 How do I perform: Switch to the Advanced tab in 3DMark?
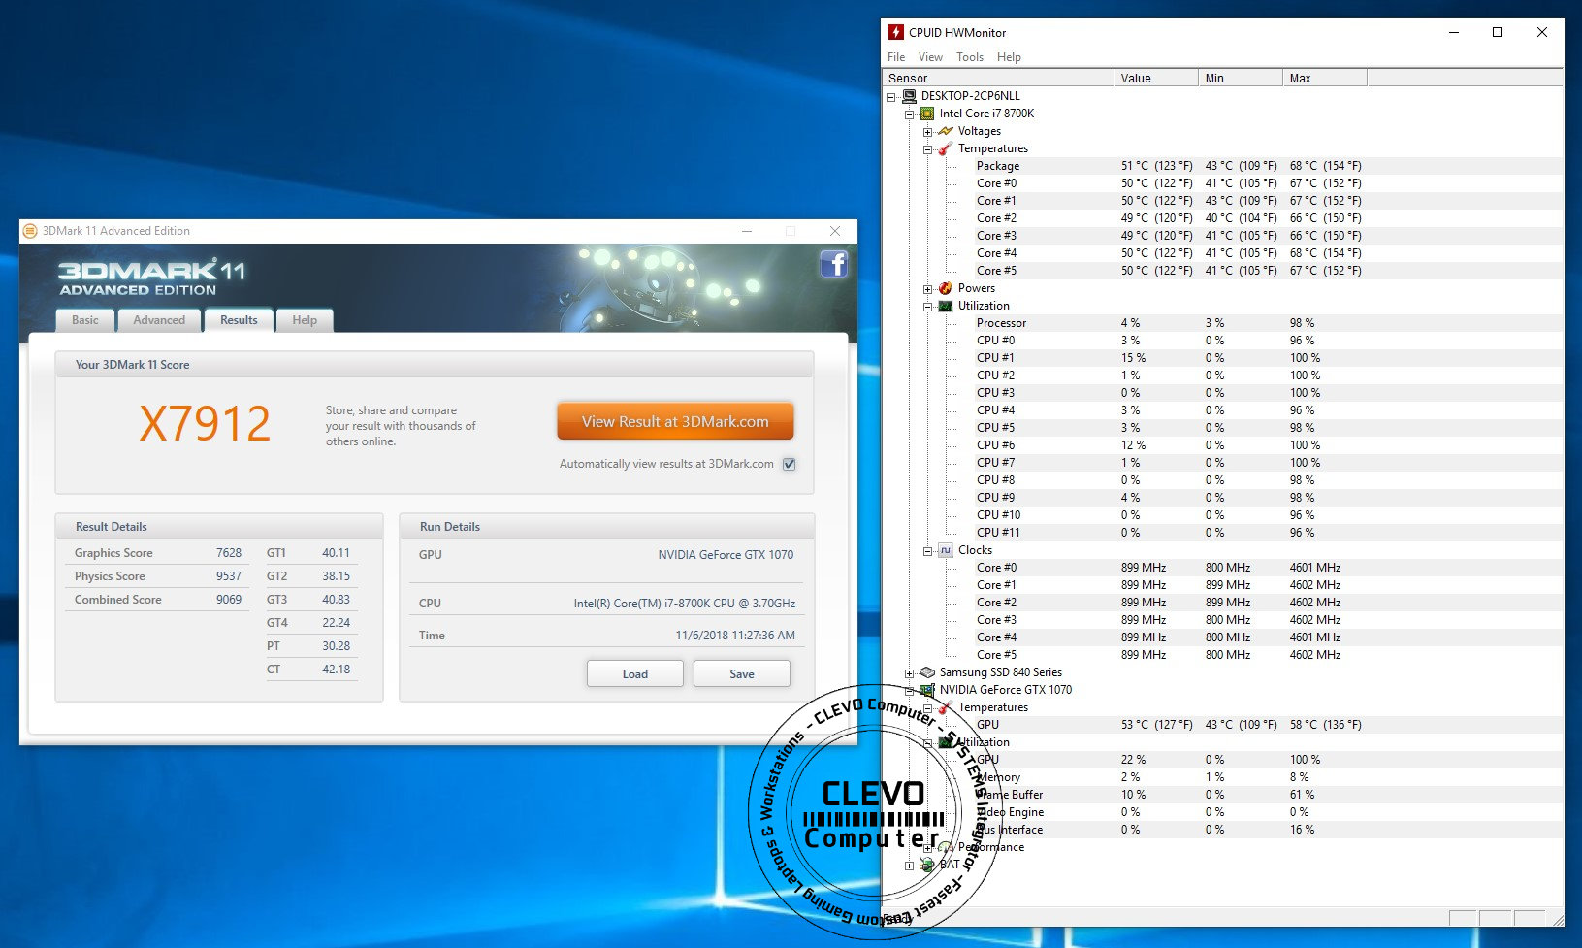(x=159, y=320)
